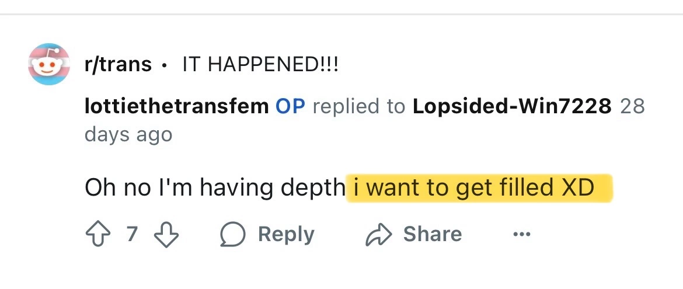Click the words Oh no I'm having depth
The image size is (683, 289).
point(215,188)
